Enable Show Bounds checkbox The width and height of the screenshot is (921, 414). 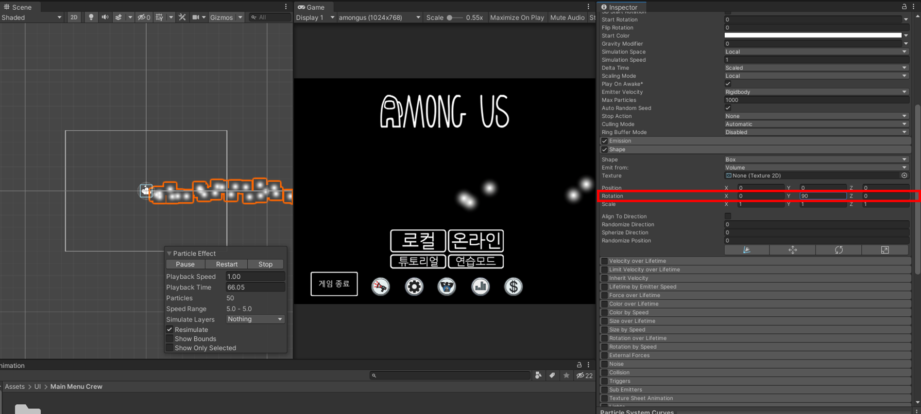[x=169, y=339]
